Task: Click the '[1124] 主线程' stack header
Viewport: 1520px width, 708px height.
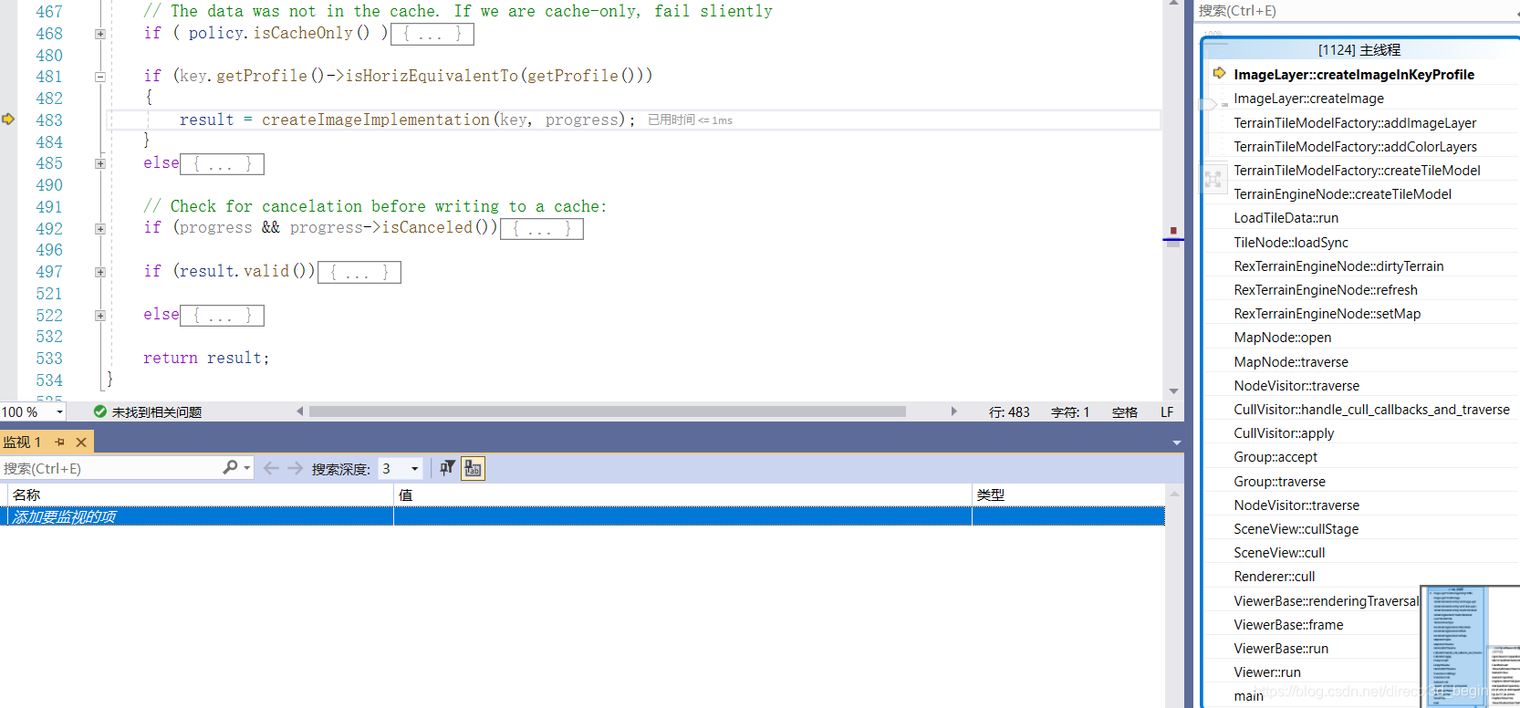Action: [x=1359, y=49]
